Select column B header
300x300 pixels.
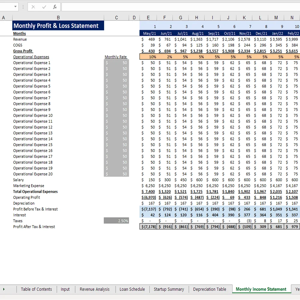click(58, 18)
